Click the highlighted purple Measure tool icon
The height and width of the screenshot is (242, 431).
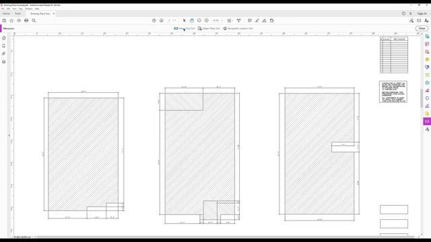click(x=427, y=121)
